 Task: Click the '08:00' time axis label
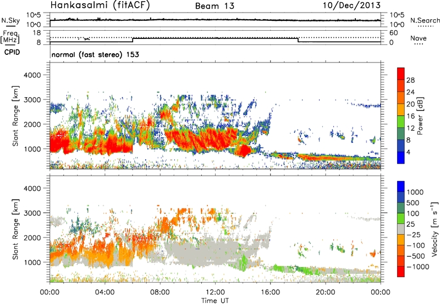160,292
